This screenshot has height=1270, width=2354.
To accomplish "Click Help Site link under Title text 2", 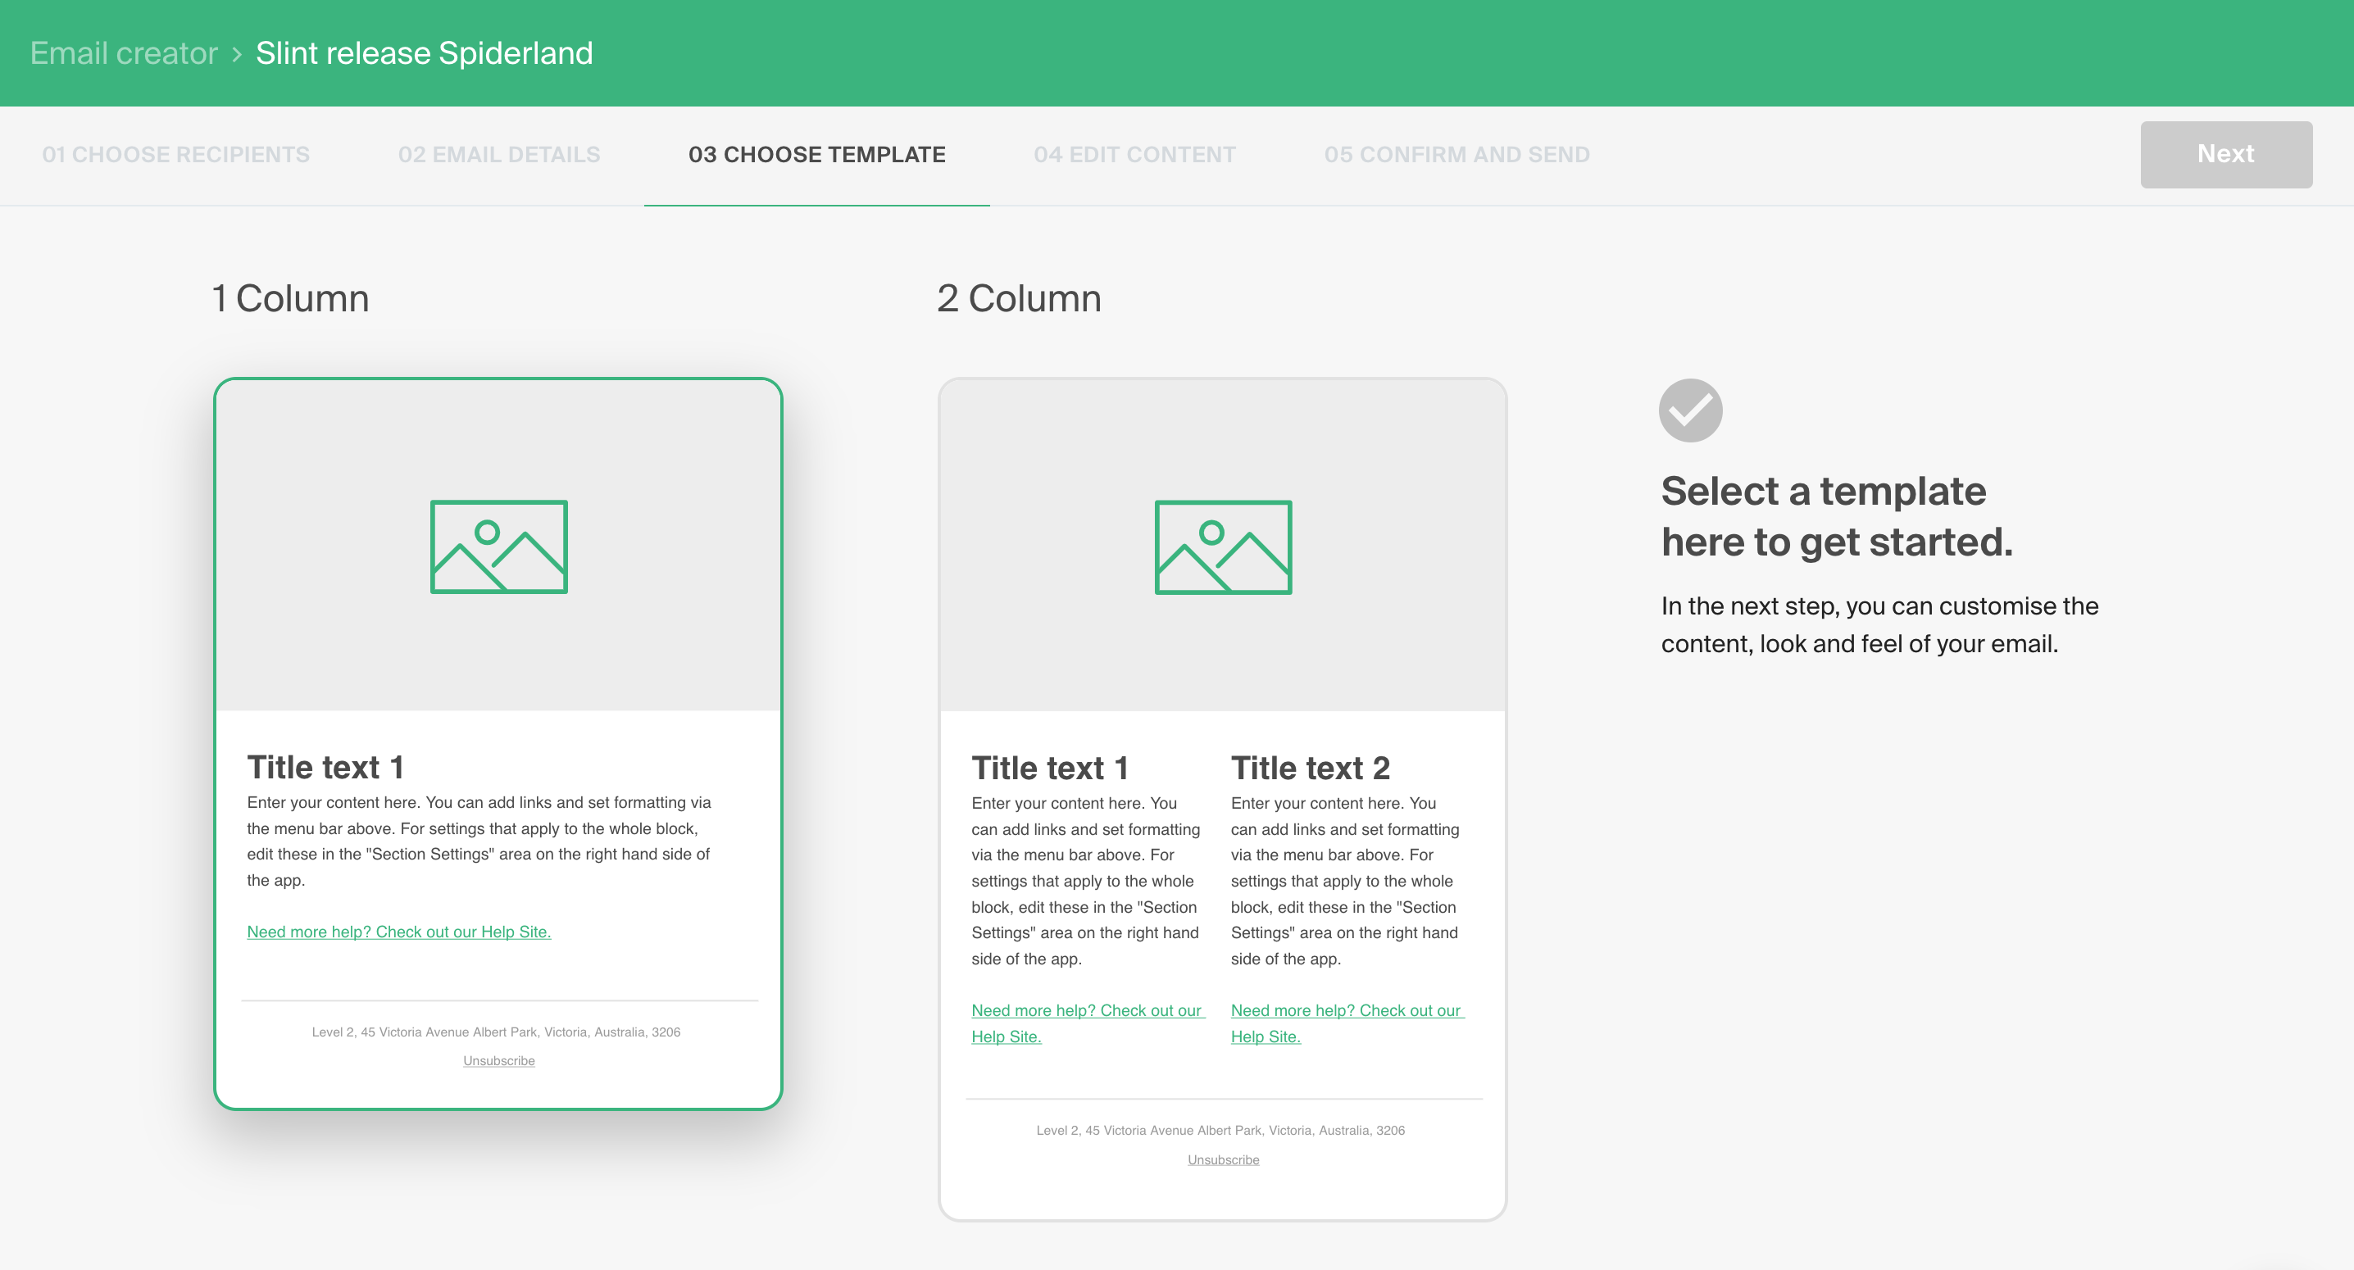I will [x=1346, y=1010].
